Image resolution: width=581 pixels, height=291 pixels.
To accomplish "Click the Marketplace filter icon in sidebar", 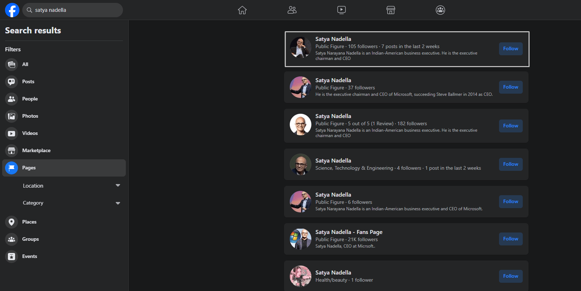I will pyautogui.click(x=12, y=151).
